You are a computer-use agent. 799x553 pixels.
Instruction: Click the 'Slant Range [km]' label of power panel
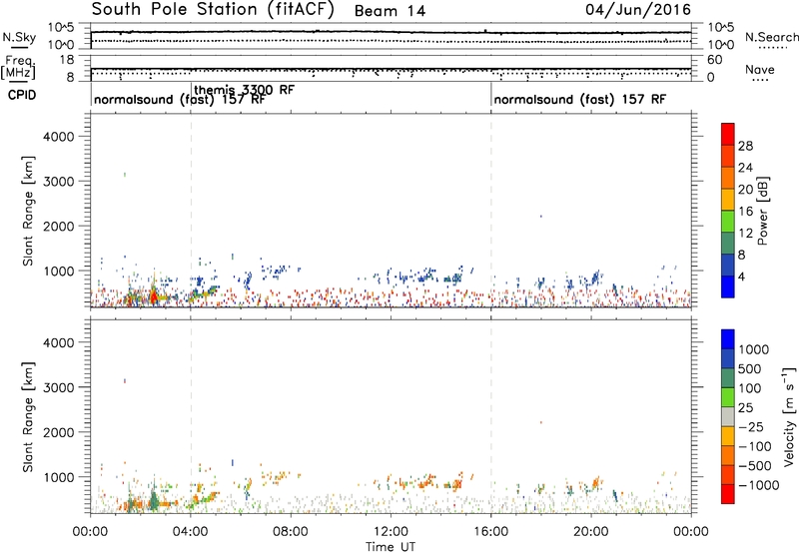pyautogui.click(x=28, y=211)
